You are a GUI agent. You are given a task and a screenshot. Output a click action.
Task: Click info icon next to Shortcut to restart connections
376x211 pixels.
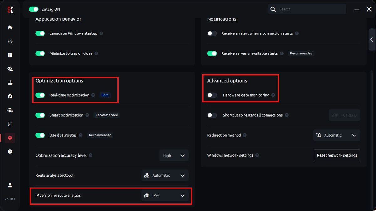(287, 115)
